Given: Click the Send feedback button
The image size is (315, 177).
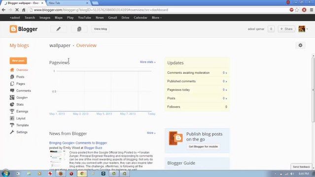Looking at the screenshot, I should [x=301, y=167].
